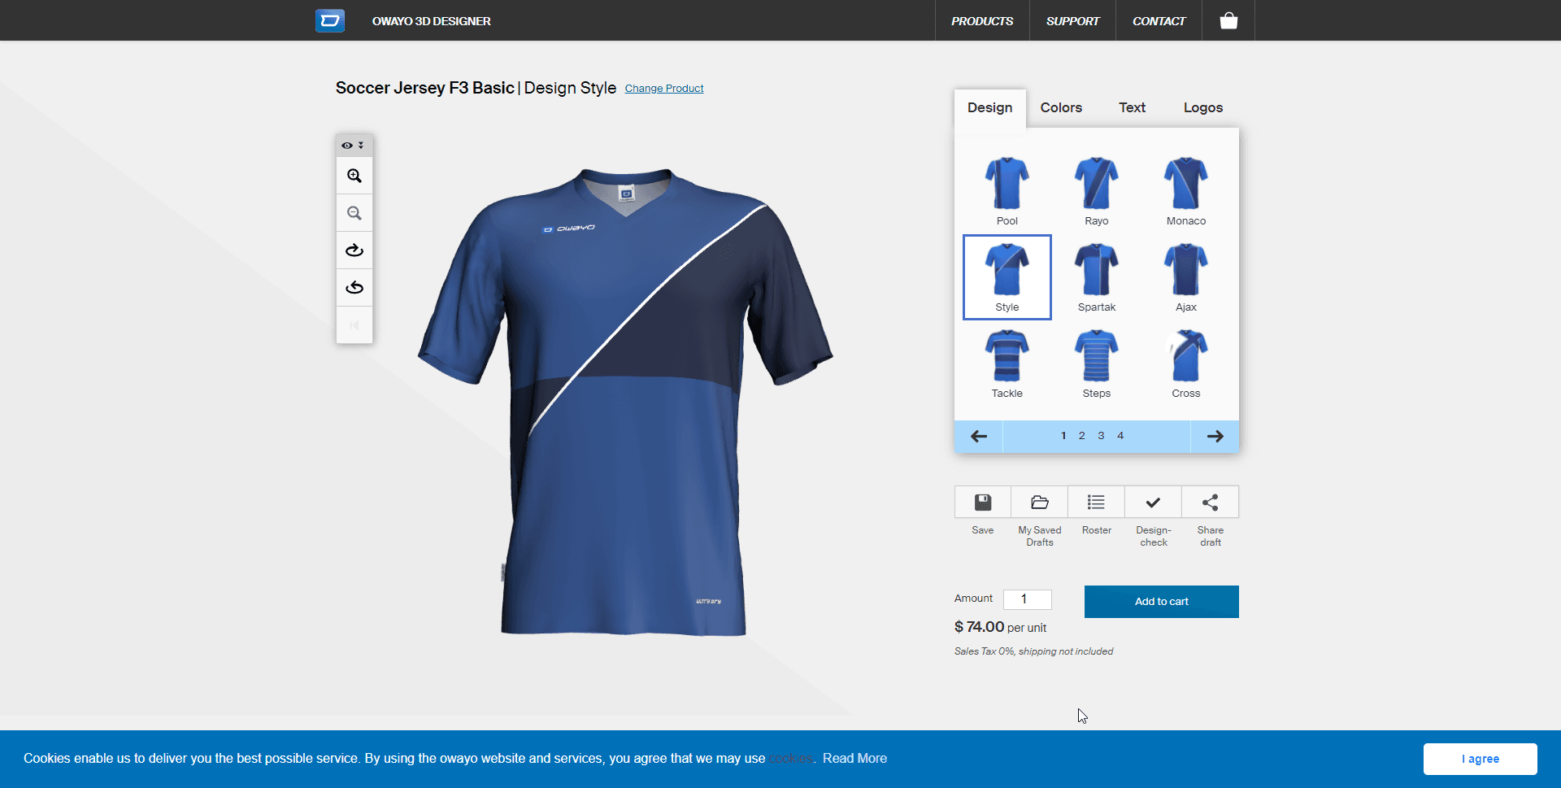Open the shopping cart
This screenshot has width=1561, height=788.
1228,20
